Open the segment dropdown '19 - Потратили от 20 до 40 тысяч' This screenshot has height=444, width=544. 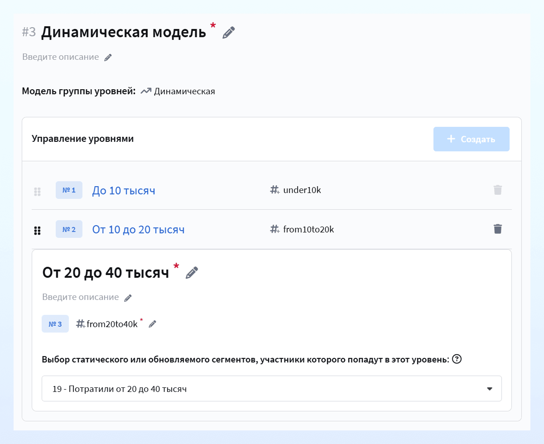pos(272,389)
